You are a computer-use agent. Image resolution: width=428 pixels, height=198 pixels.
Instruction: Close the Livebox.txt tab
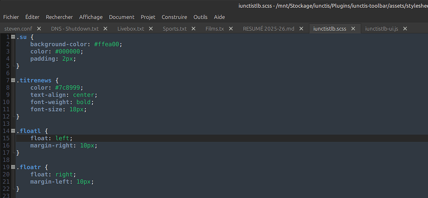click(x=151, y=29)
